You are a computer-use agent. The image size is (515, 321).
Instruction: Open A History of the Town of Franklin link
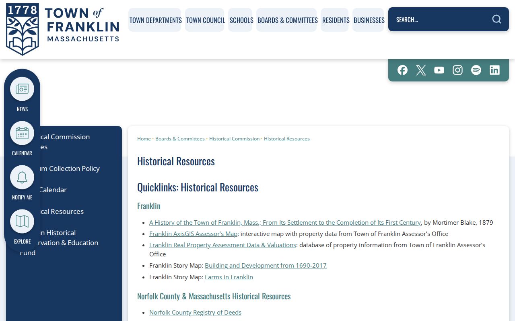(x=285, y=223)
